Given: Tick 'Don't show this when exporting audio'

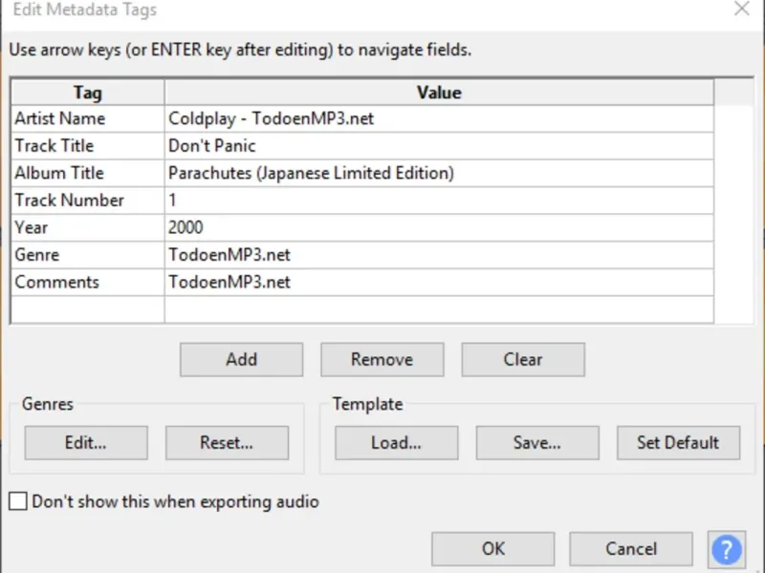Looking at the screenshot, I should click(18, 501).
